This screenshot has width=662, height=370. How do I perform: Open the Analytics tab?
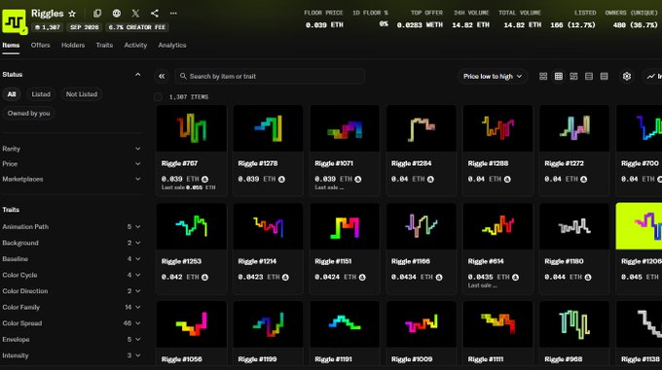172,45
